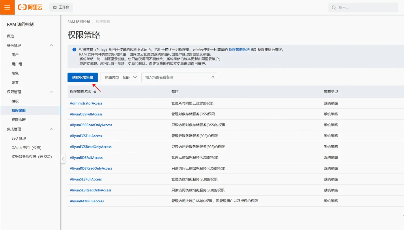The height and width of the screenshot is (230, 404).
Task: Click RAM 访问控制 breadcrumb
Action: [x=79, y=22]
